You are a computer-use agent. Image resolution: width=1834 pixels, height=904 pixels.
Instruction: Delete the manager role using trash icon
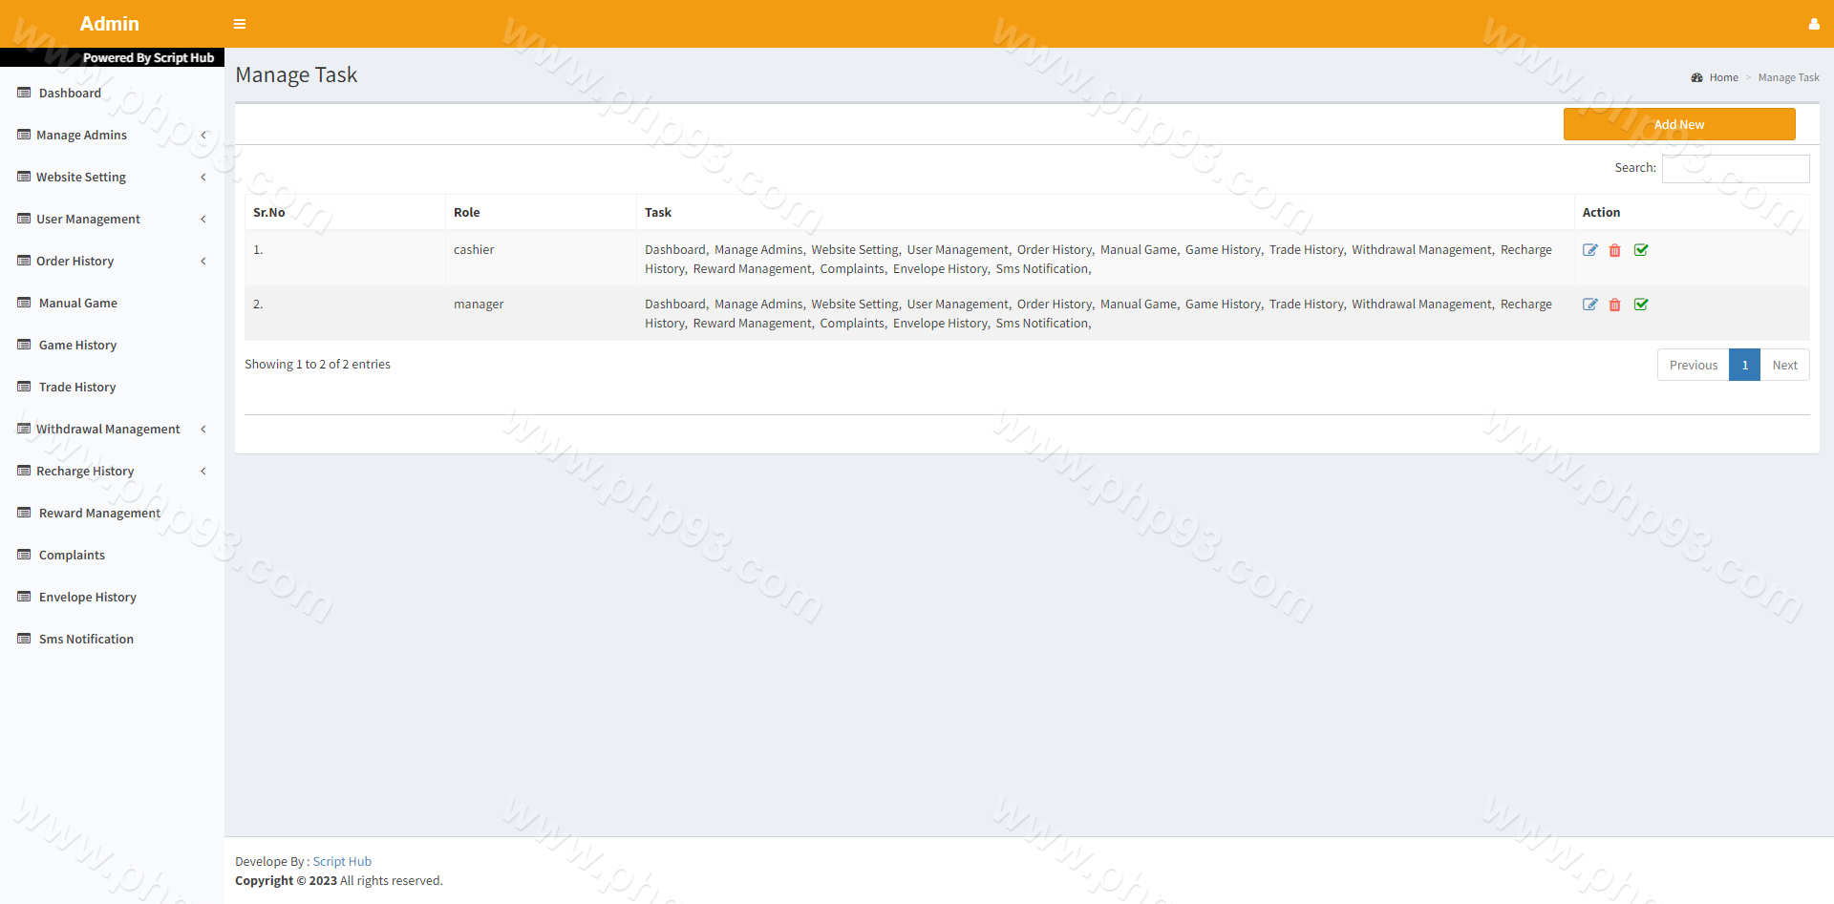[1614, 305]
